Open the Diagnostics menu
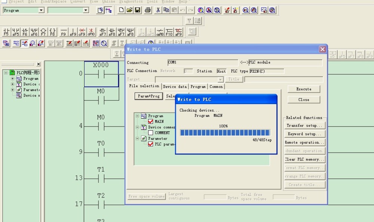 tap(131, 1)
